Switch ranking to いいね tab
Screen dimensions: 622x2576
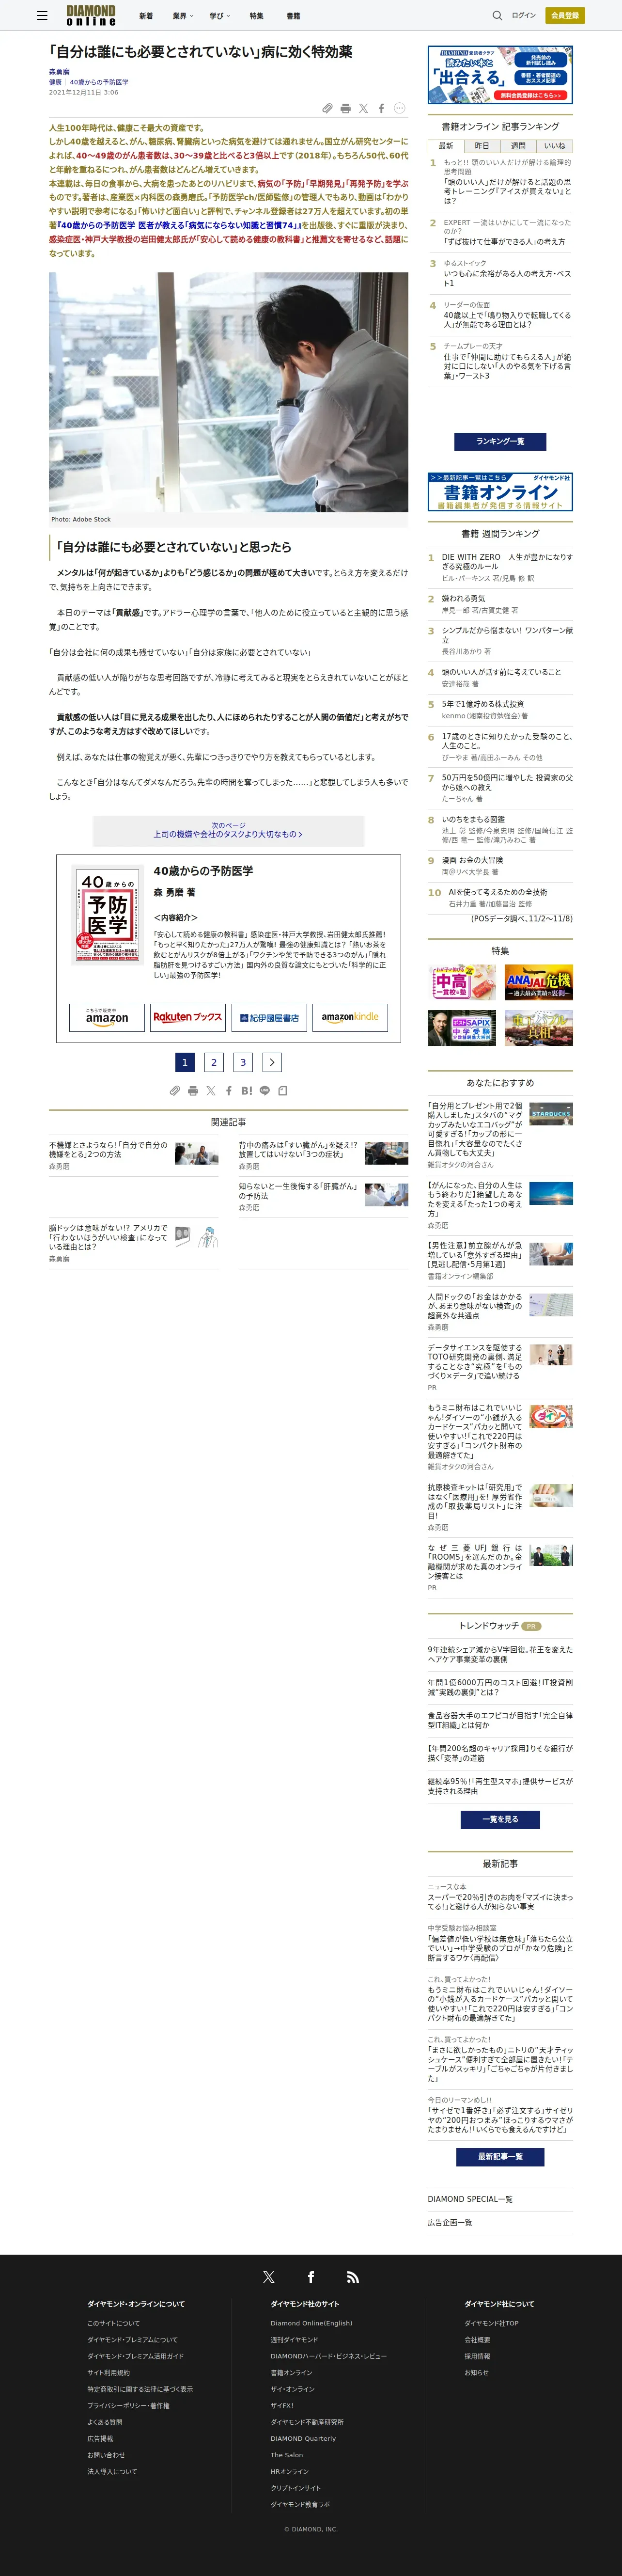click(x=554, y=146)
